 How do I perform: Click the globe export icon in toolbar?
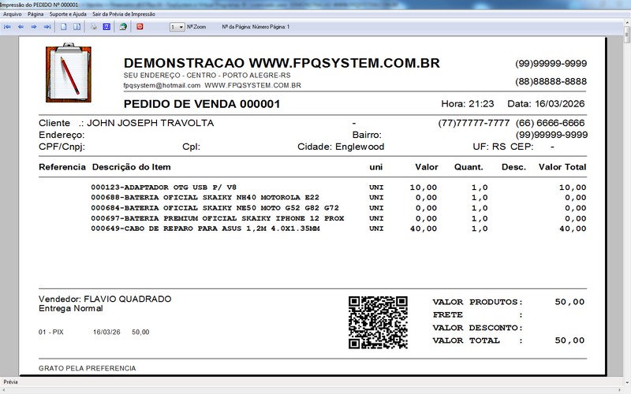[x=123, y=27]
